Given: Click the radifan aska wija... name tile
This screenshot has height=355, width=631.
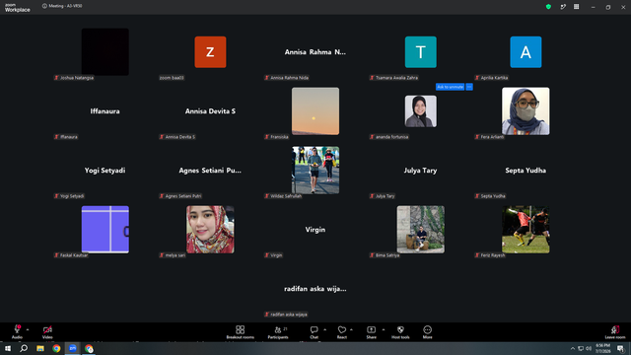Looking at the screenshot, I should tap(315, 289).
